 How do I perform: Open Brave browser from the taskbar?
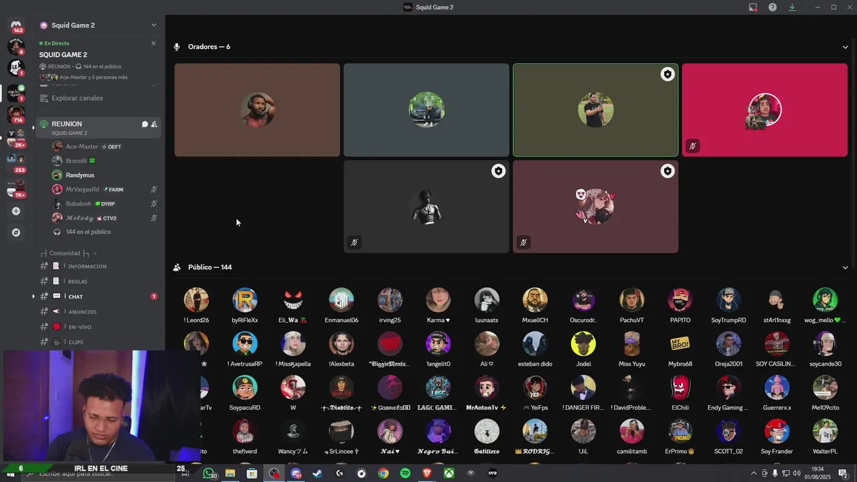[427, 473]
